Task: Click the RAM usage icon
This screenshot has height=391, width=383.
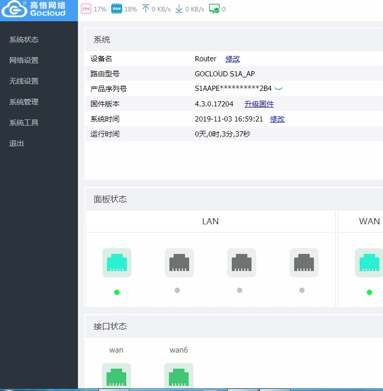Action: [x=116, y=9]
